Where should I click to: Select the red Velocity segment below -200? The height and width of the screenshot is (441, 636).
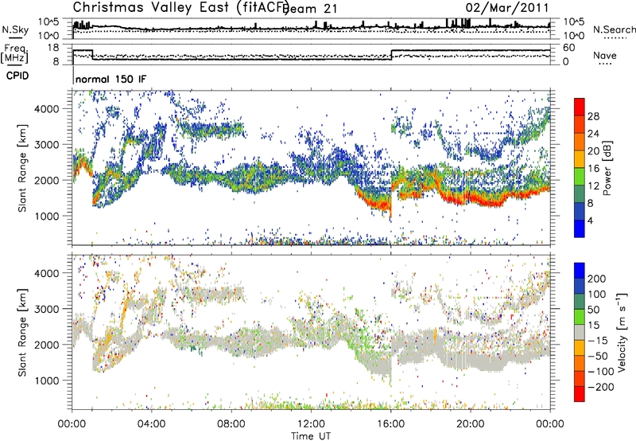[x=580, y=394]
